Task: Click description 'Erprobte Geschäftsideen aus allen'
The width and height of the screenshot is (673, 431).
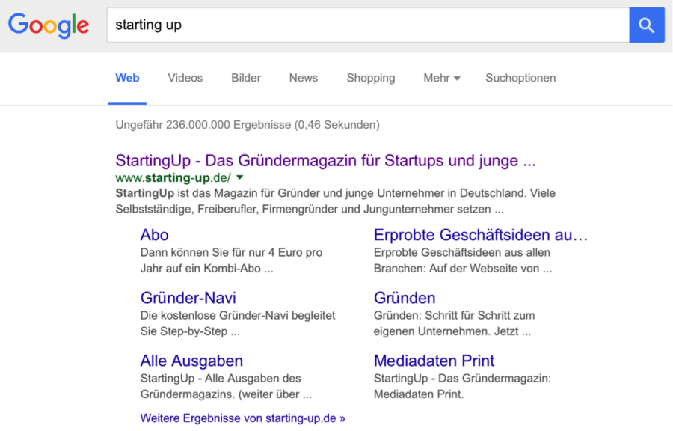Action: [462, 252]
